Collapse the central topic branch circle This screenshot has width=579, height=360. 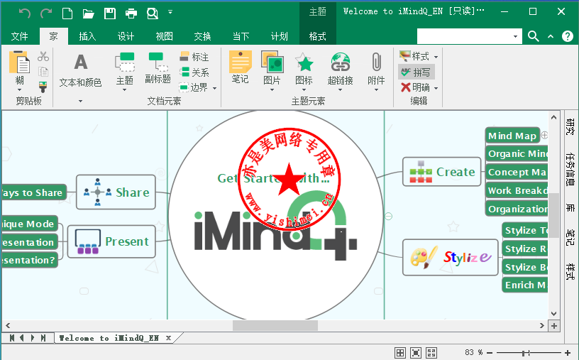coord(388,216)
